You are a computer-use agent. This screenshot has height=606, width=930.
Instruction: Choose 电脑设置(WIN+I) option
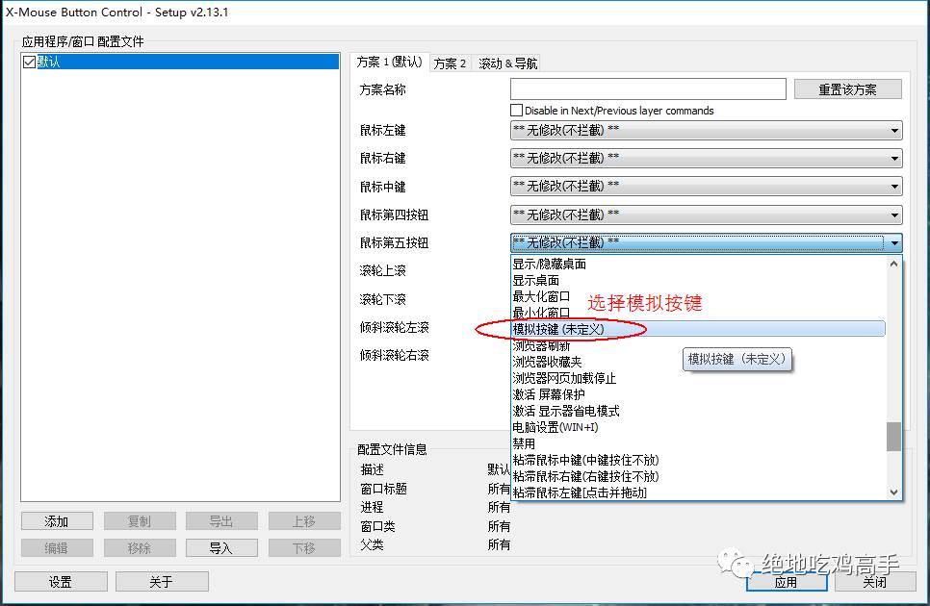point(555,427)
